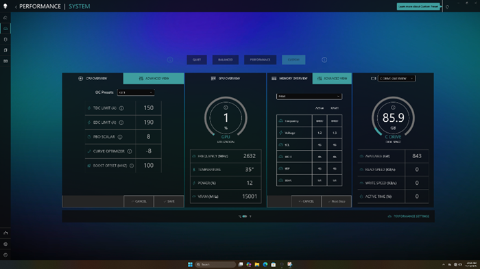Open the fifth sidebar icon above the gap
The height and width of the screenshot is (269, 480).
point(5,61)
